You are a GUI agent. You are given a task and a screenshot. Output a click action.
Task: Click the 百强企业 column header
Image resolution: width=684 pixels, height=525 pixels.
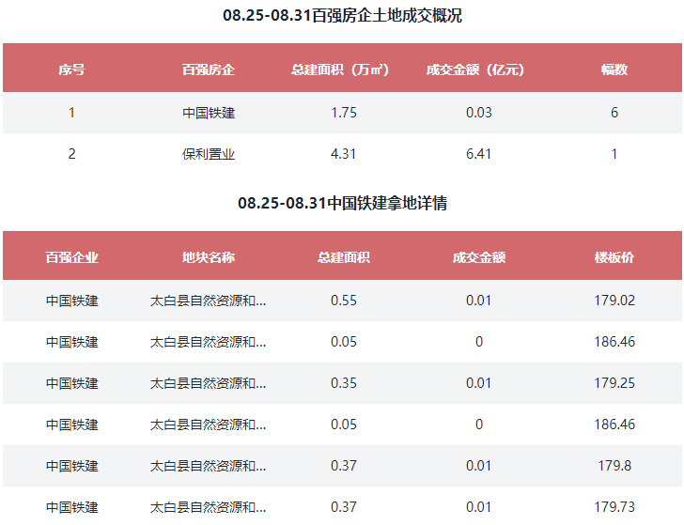72,257
